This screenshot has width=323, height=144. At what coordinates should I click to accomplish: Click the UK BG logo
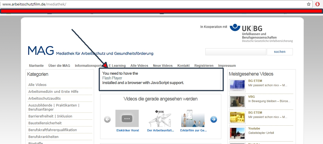(x=261, y=33)
